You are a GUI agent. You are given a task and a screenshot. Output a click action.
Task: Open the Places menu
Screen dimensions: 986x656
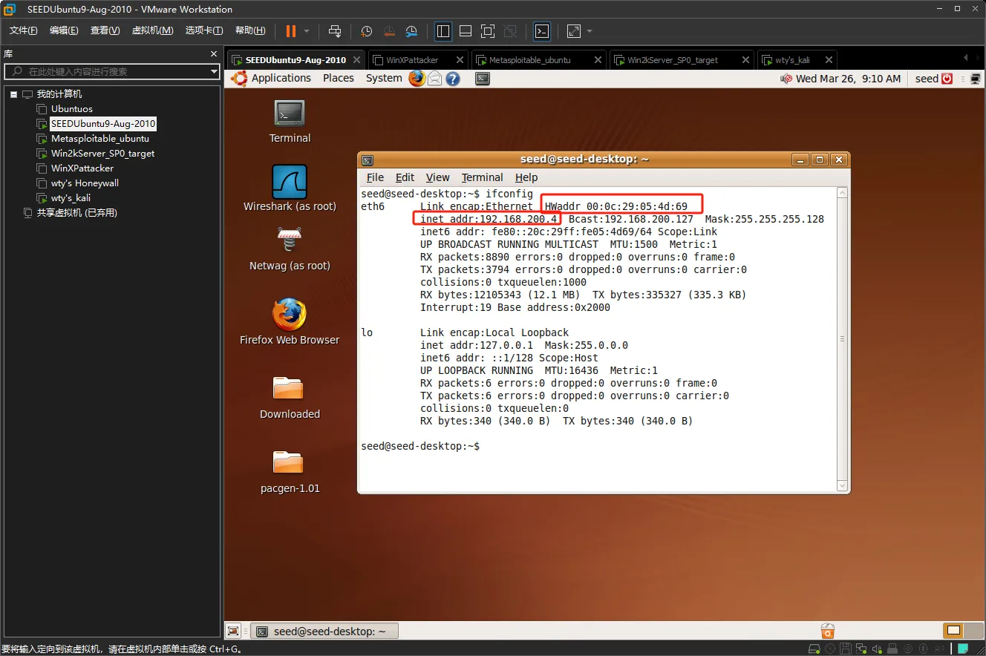pos(339,78)
